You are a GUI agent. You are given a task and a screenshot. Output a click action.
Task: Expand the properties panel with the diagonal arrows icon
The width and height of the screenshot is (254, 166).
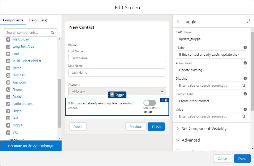point(248,21)
